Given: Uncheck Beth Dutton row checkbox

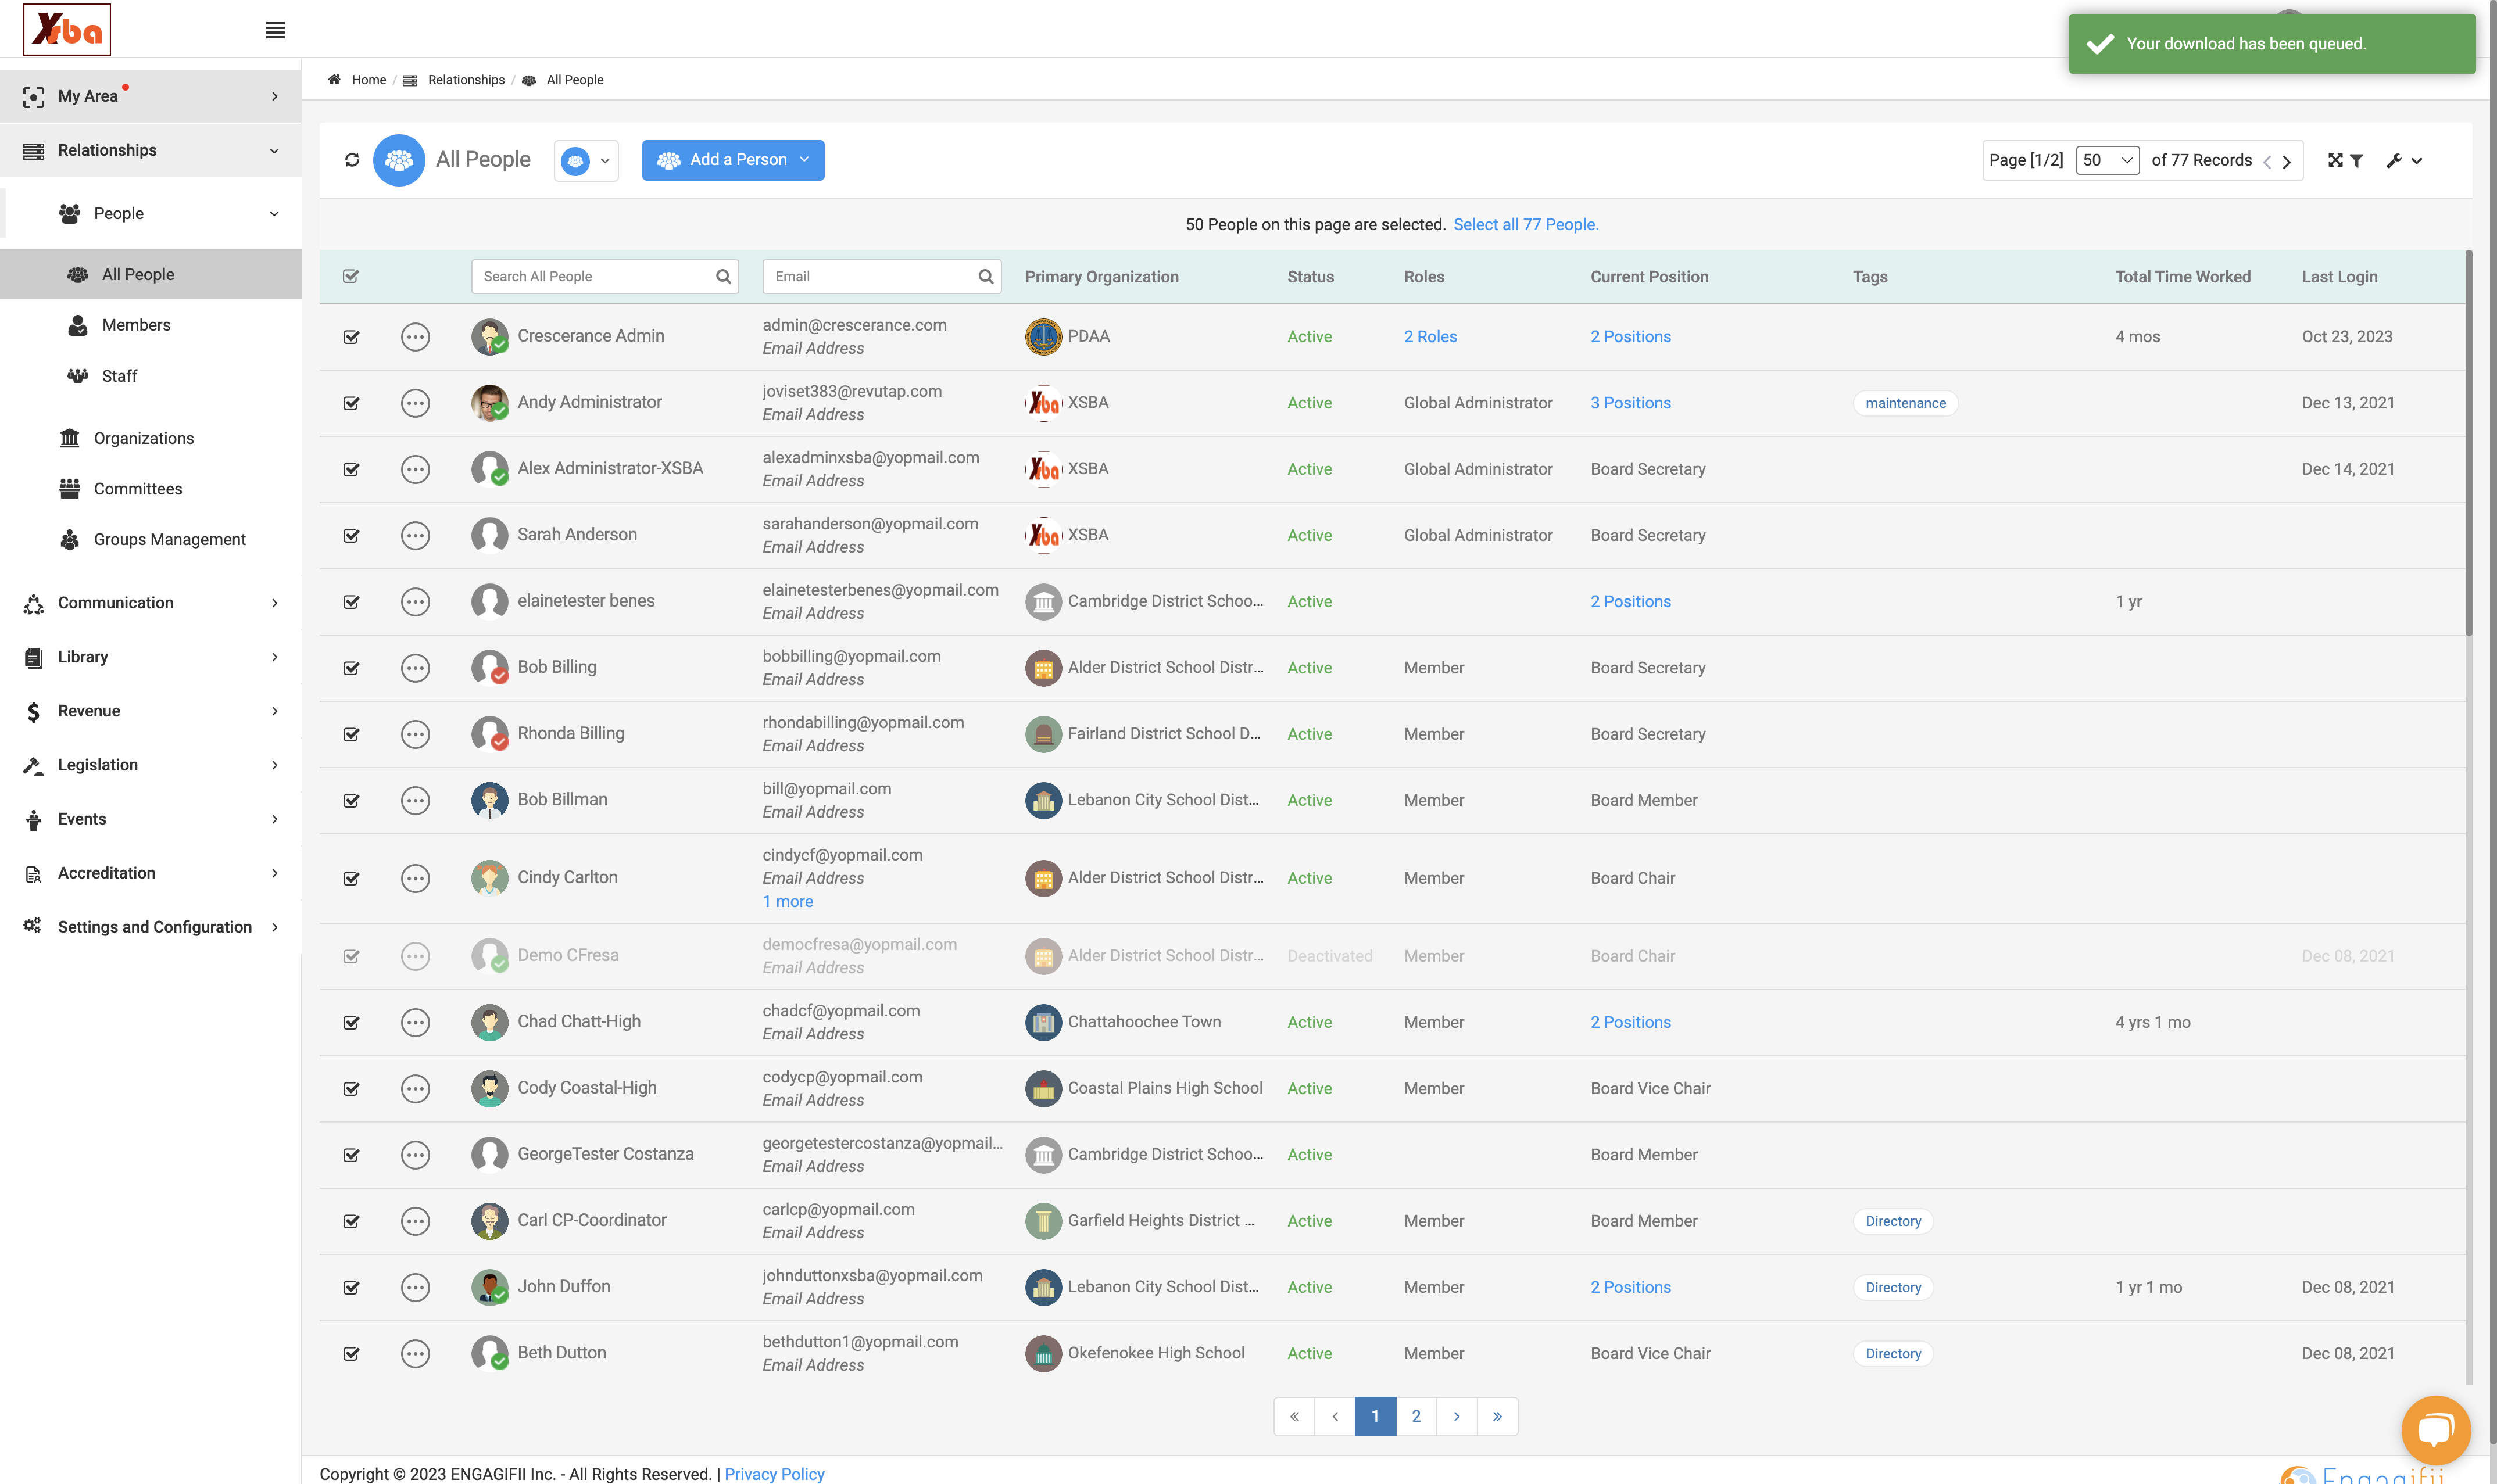Looking at the screenshot, I should click(351, 1353).
